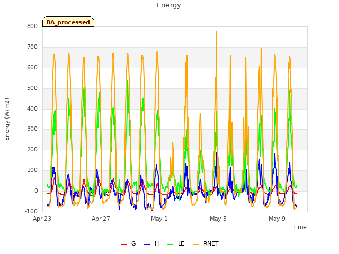Click the 700 y-axis tick label

(x=32, y=47)
